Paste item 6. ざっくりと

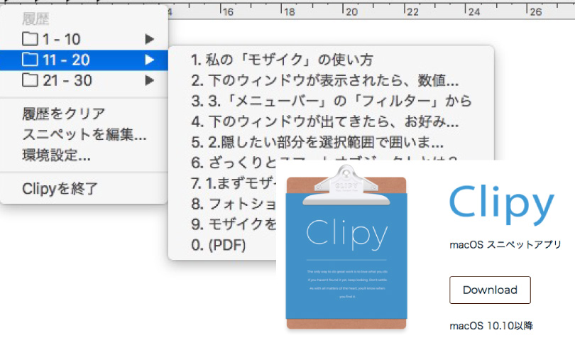(234, 163)
